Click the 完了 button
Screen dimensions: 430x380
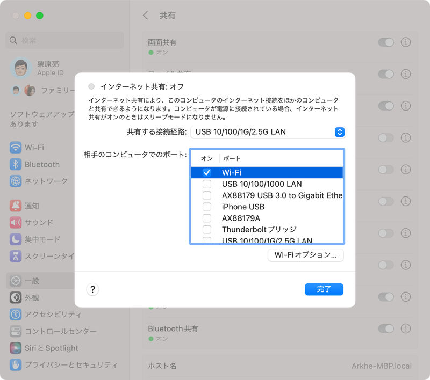[x=324, y=289]
